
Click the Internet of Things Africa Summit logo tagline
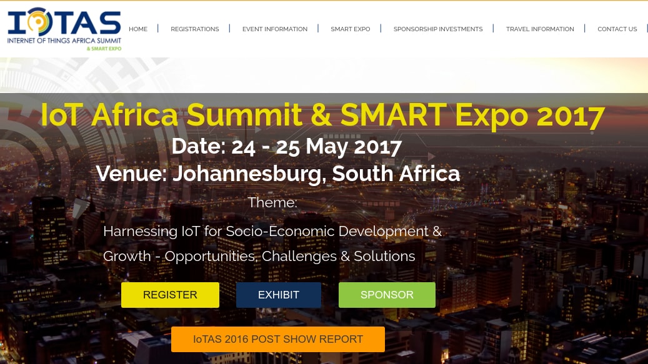(64, 40)
